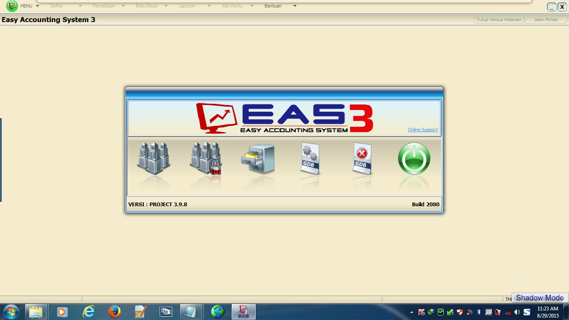Click the volume speaker tray icon
Screen dimensions: 569x320
(x=517, y=312)
